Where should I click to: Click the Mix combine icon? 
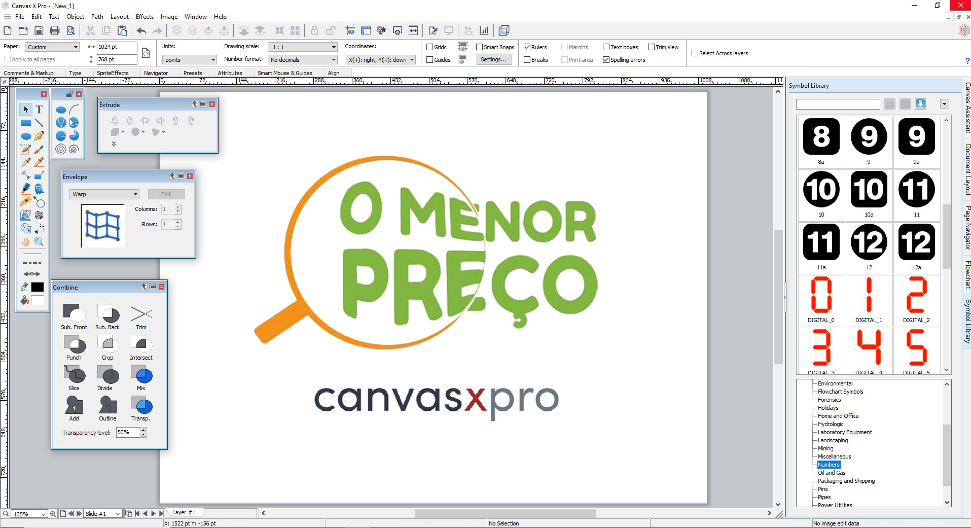(141, 374)
